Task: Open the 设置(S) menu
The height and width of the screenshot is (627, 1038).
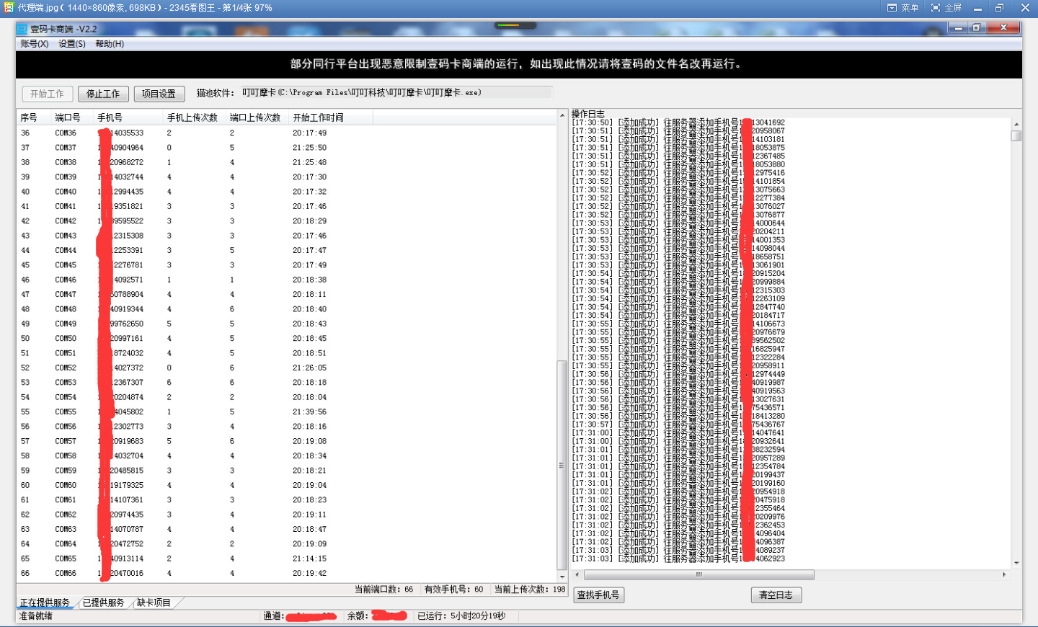Action: tap(72, 44)
